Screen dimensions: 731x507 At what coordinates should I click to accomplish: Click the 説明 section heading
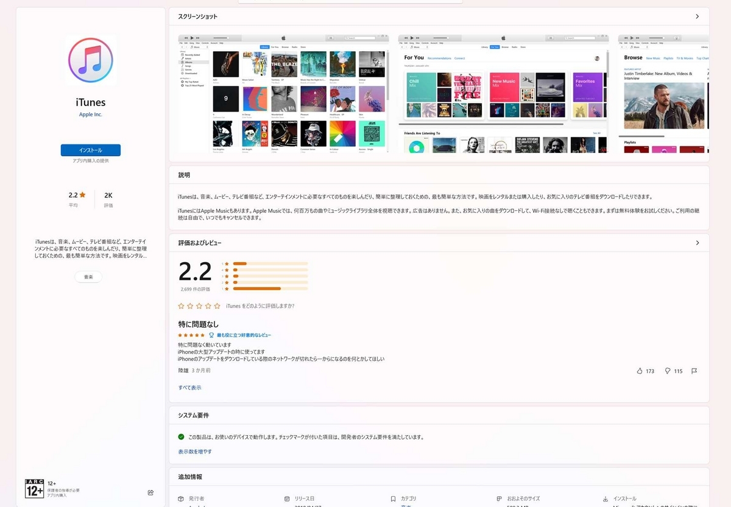point(184,175)
